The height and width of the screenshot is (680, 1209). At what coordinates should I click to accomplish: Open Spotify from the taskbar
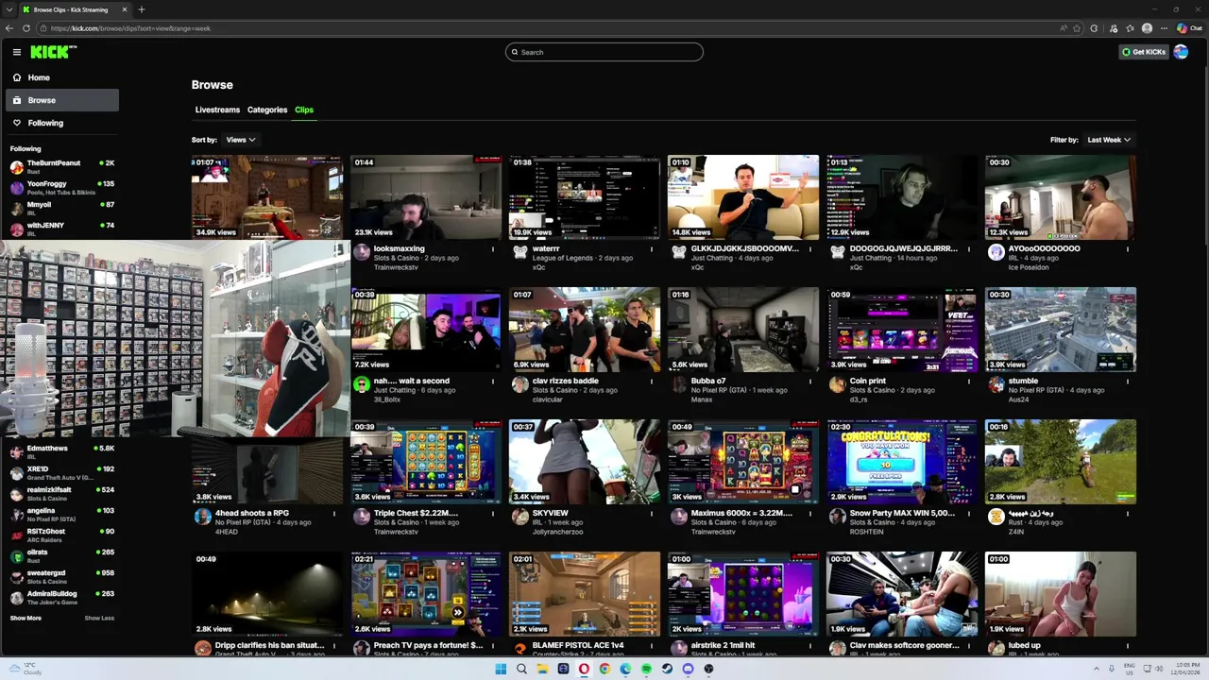(646, 669)
